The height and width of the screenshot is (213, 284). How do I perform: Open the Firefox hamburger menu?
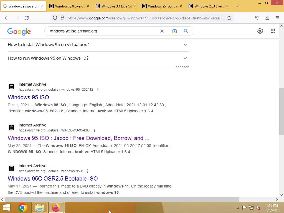pos(277,18)
